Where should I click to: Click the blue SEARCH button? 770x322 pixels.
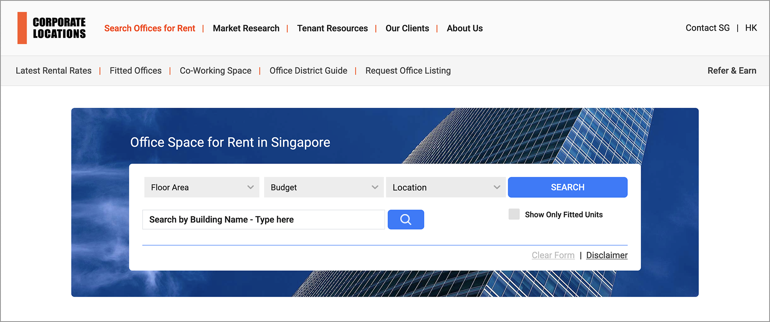[568, 187]
